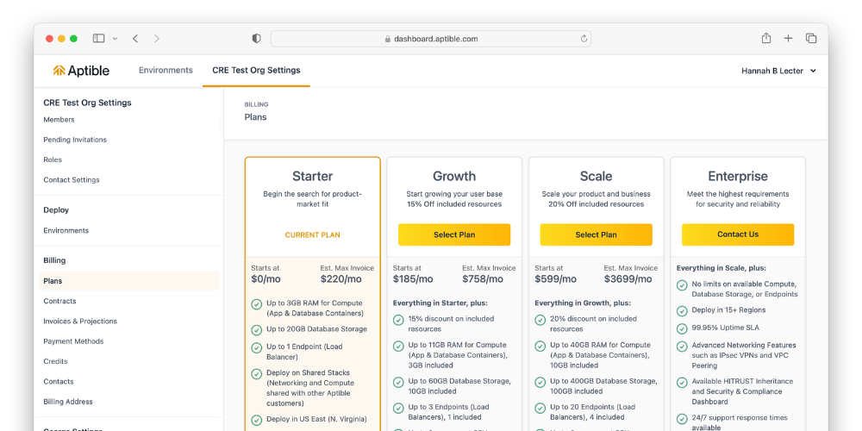Add a new tab with plus icon
862x431 pixels.
point(789,39)
